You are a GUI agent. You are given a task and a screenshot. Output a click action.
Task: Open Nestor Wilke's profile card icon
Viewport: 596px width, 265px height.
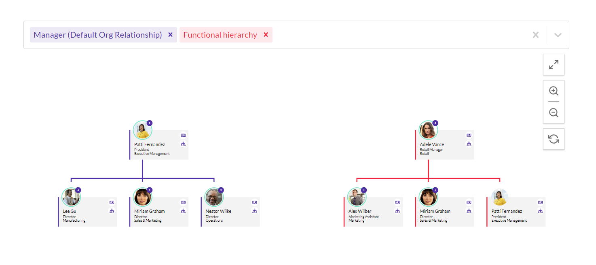(254, 202)
